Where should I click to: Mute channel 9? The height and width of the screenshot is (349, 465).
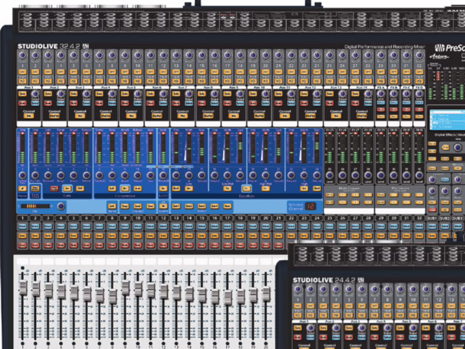[125, 245]
